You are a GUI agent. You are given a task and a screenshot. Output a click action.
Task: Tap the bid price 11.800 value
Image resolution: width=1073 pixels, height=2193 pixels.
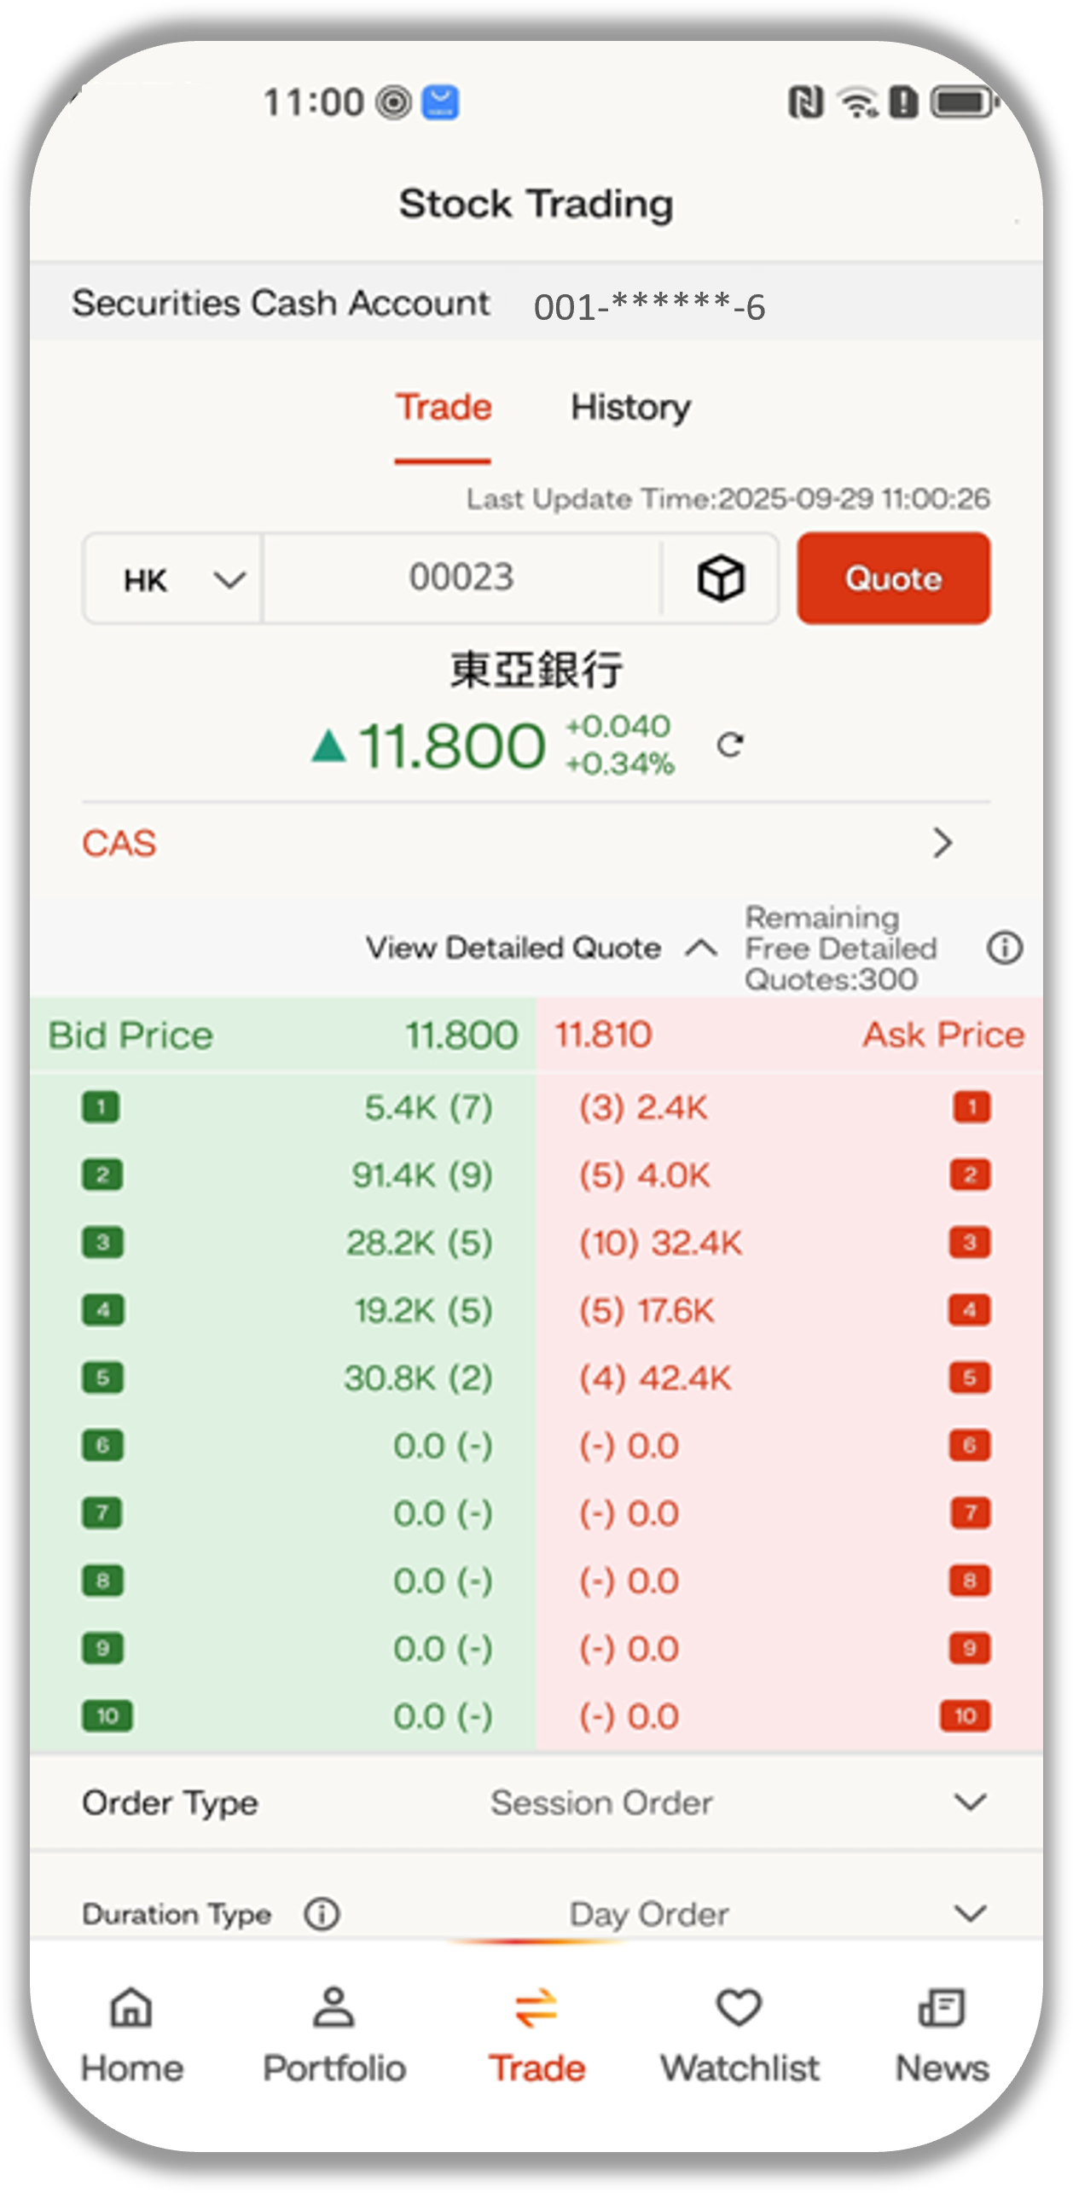click(461, 1036)
